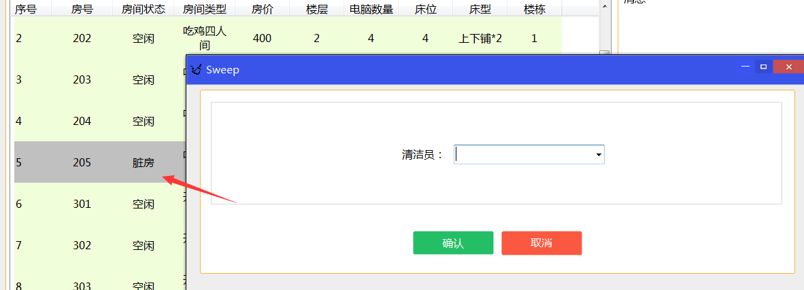
Task: Click the 空闲 status of room 203
Action: [x=144, y=79]
